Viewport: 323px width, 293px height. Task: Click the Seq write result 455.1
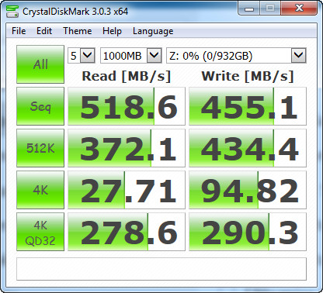[248, 106]
